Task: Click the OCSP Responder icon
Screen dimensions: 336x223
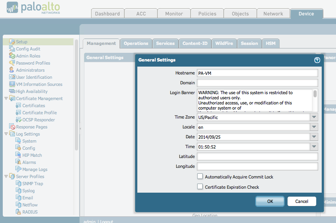Action: point(19,120)
